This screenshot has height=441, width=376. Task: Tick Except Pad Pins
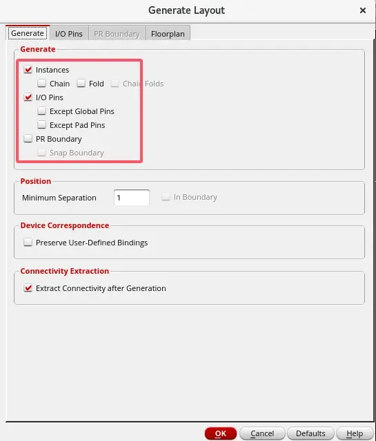pos(41,125)
